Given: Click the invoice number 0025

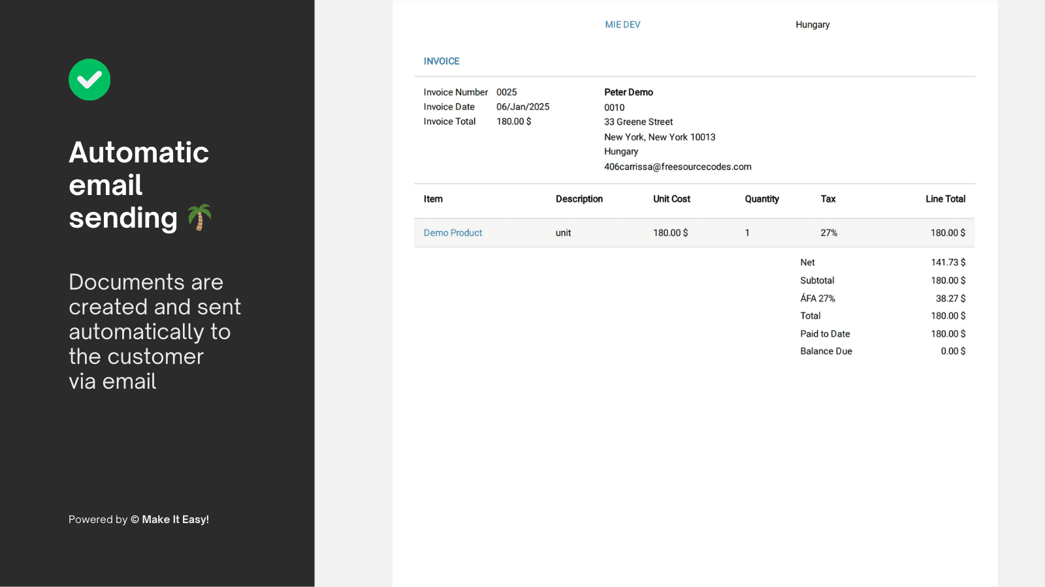Looking at the screenshot, I should 506,93.
